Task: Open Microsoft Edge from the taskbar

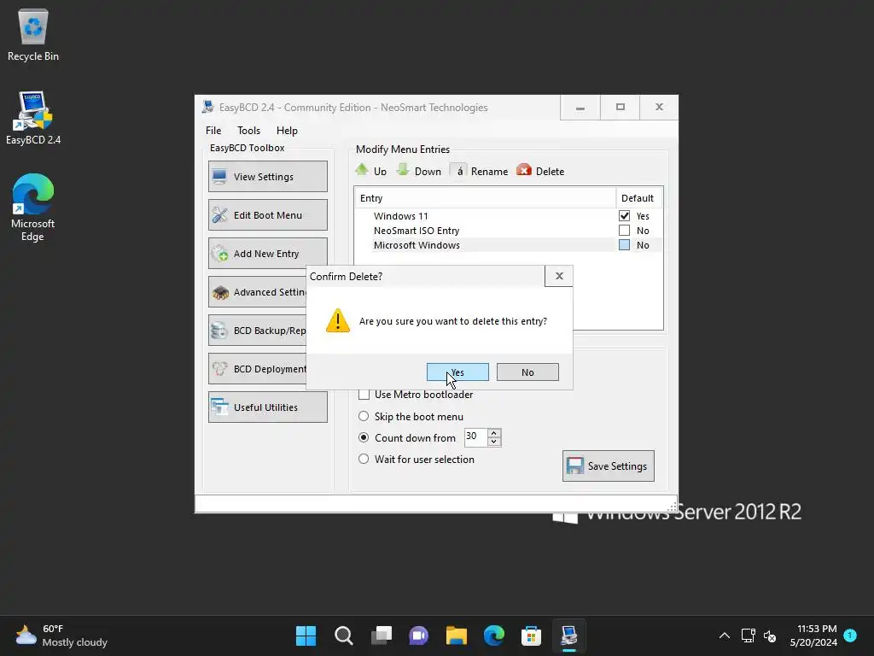Action: tap(494, 635)
